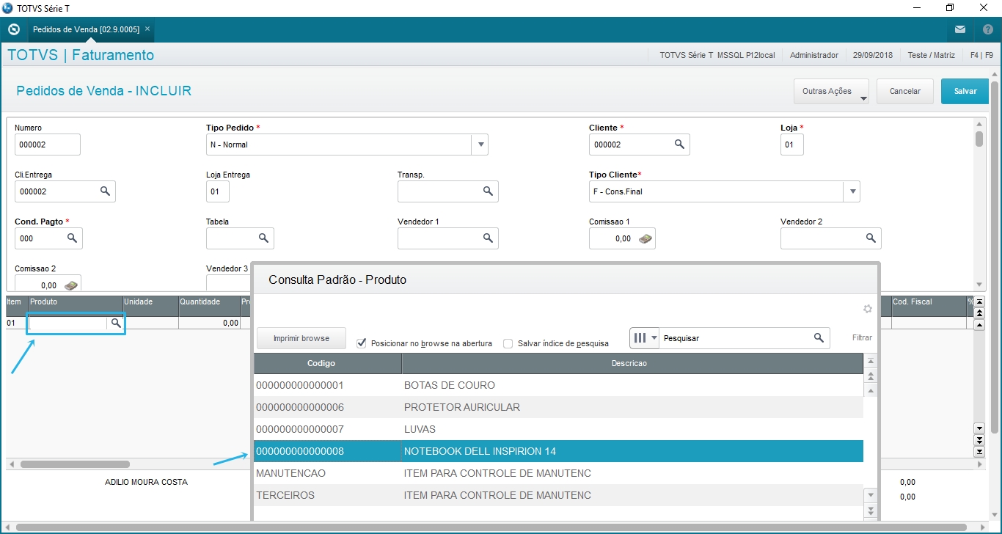Open Produto grid cell lookup magnifier
The width and height of the screenshot is (1002, 534).
click(116, 323)
